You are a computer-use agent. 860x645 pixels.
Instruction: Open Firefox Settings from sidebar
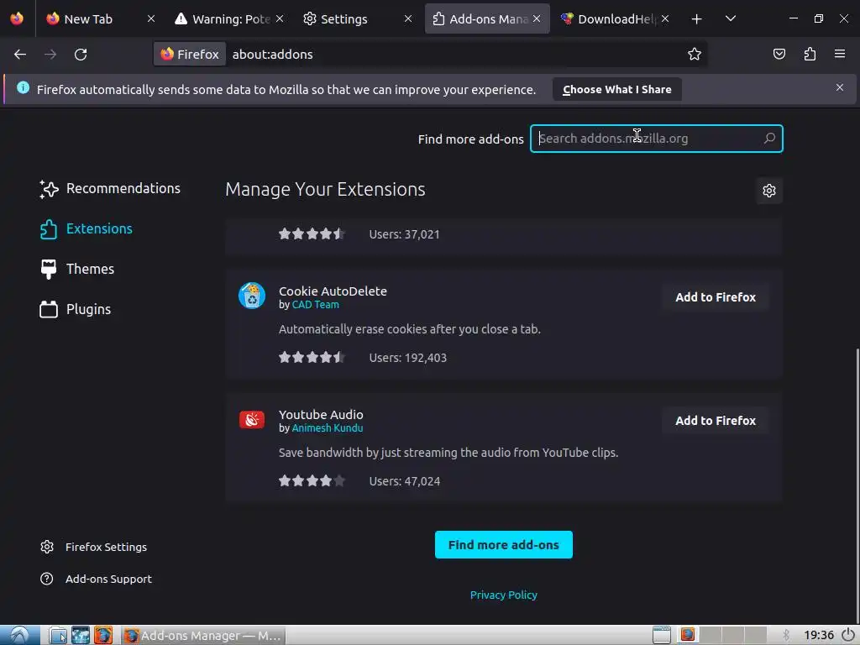tap(93, 547)
